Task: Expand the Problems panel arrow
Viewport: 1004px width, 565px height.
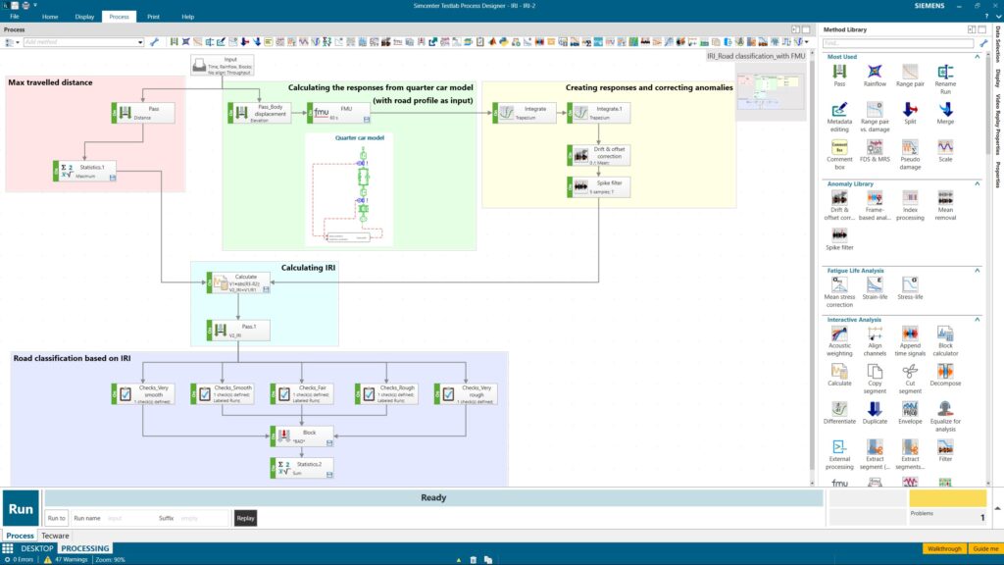Action: [997, 508]
